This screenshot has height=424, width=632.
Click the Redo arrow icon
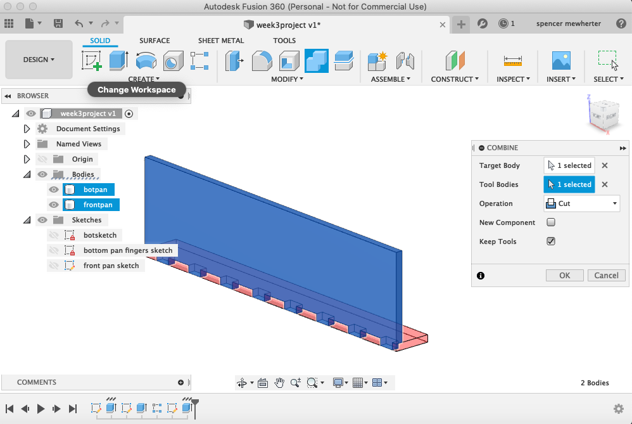click(105, 23)
